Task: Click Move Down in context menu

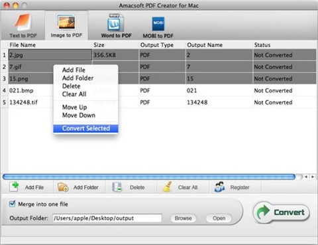Action: point(79,116)
